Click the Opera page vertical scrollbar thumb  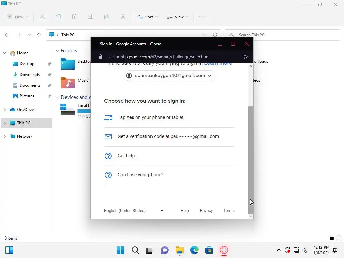(251, 160)
